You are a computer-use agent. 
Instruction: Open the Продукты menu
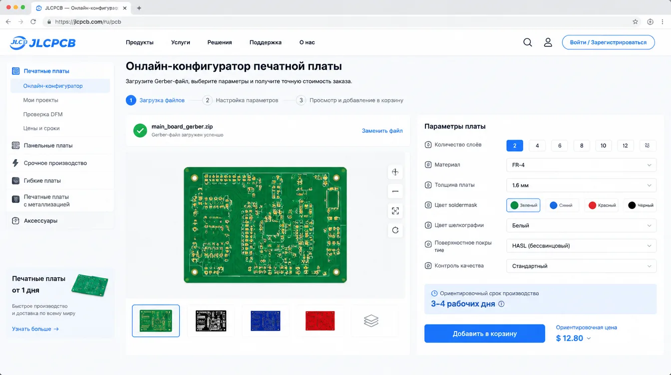click(x=140, y=42)
